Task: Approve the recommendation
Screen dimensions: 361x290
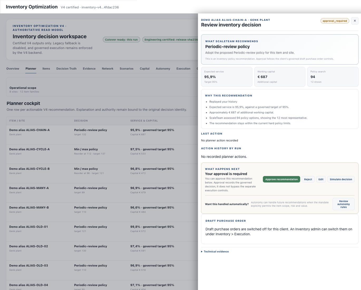Action: coord(281,179)
